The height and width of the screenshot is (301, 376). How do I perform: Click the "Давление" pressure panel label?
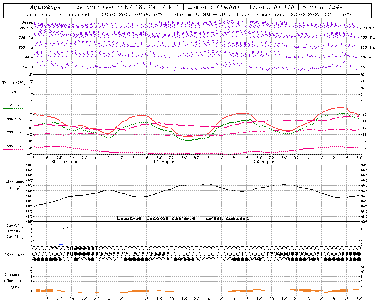coord(15,182)
